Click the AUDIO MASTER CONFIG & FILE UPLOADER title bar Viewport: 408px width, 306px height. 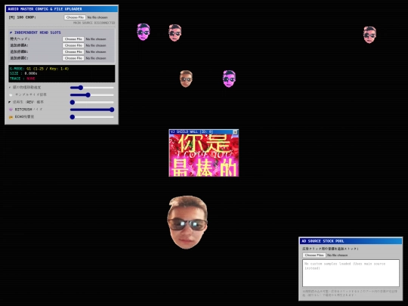62,9
